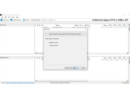Click the Copy toolbar icon
Image resolution: width=130 pixels, height=98 pixels.
tap(44, 20)
